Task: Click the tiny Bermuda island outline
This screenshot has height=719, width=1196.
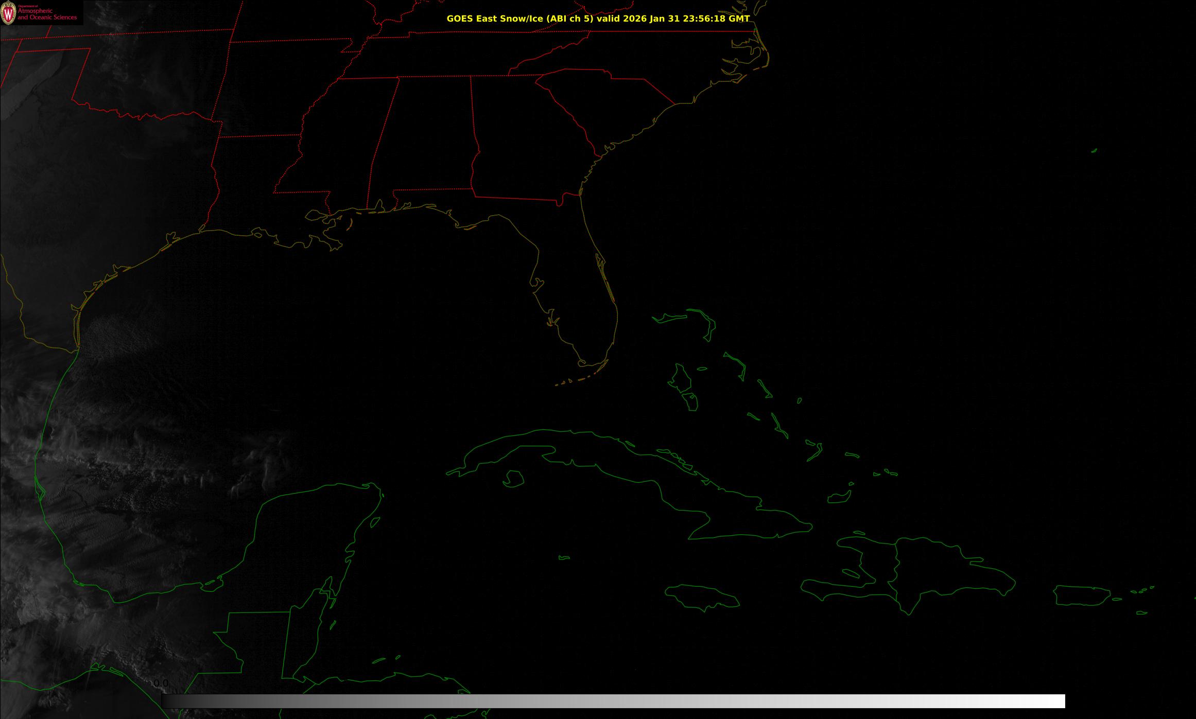Action: point(1094,150)
